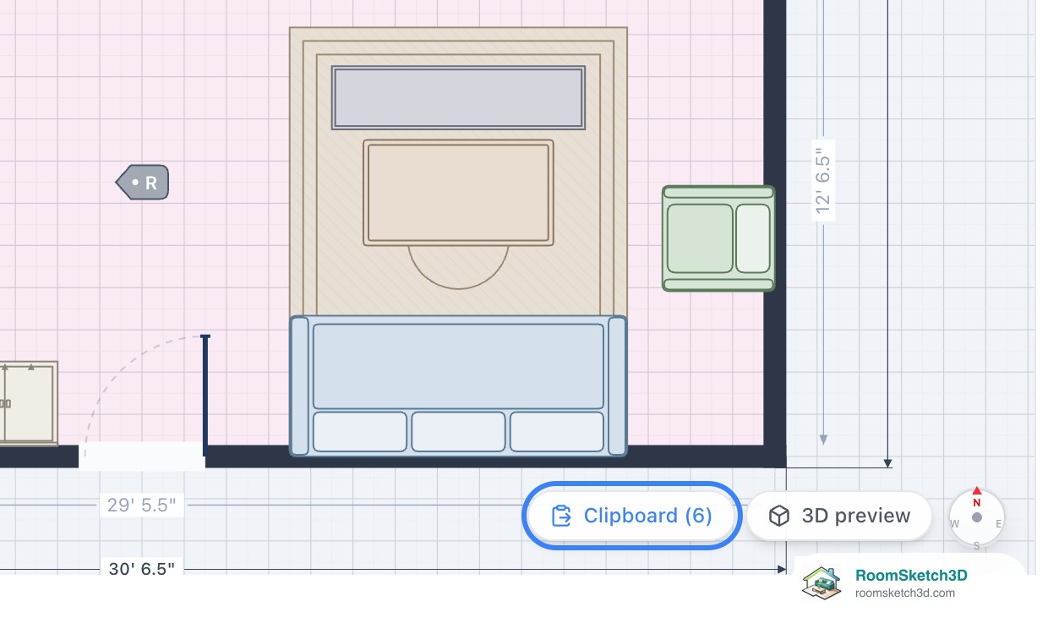This screenshot has width=1048, height=634.
Task: Click the 30' 6.5" dimension label
Action: click(x=142, y=569)
